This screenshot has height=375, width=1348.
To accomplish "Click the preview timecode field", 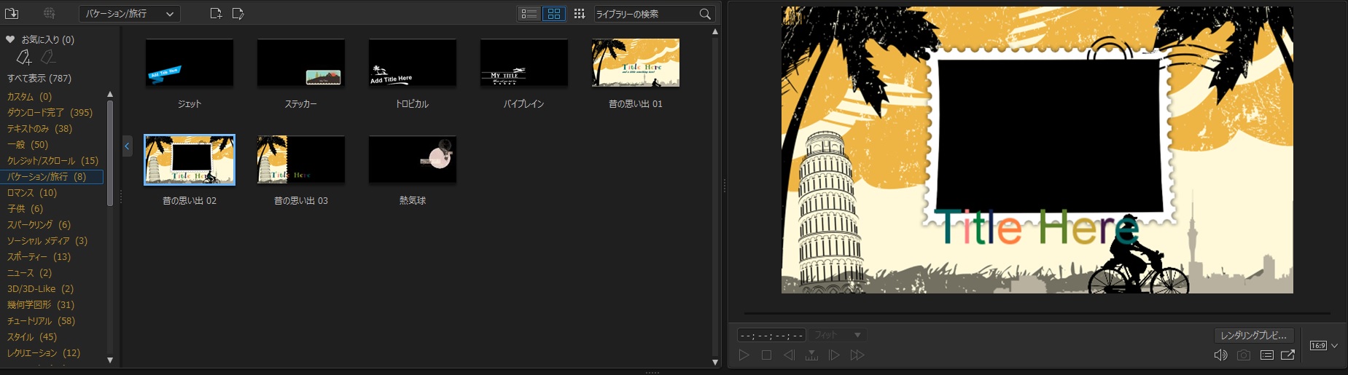I will [771, 335].
